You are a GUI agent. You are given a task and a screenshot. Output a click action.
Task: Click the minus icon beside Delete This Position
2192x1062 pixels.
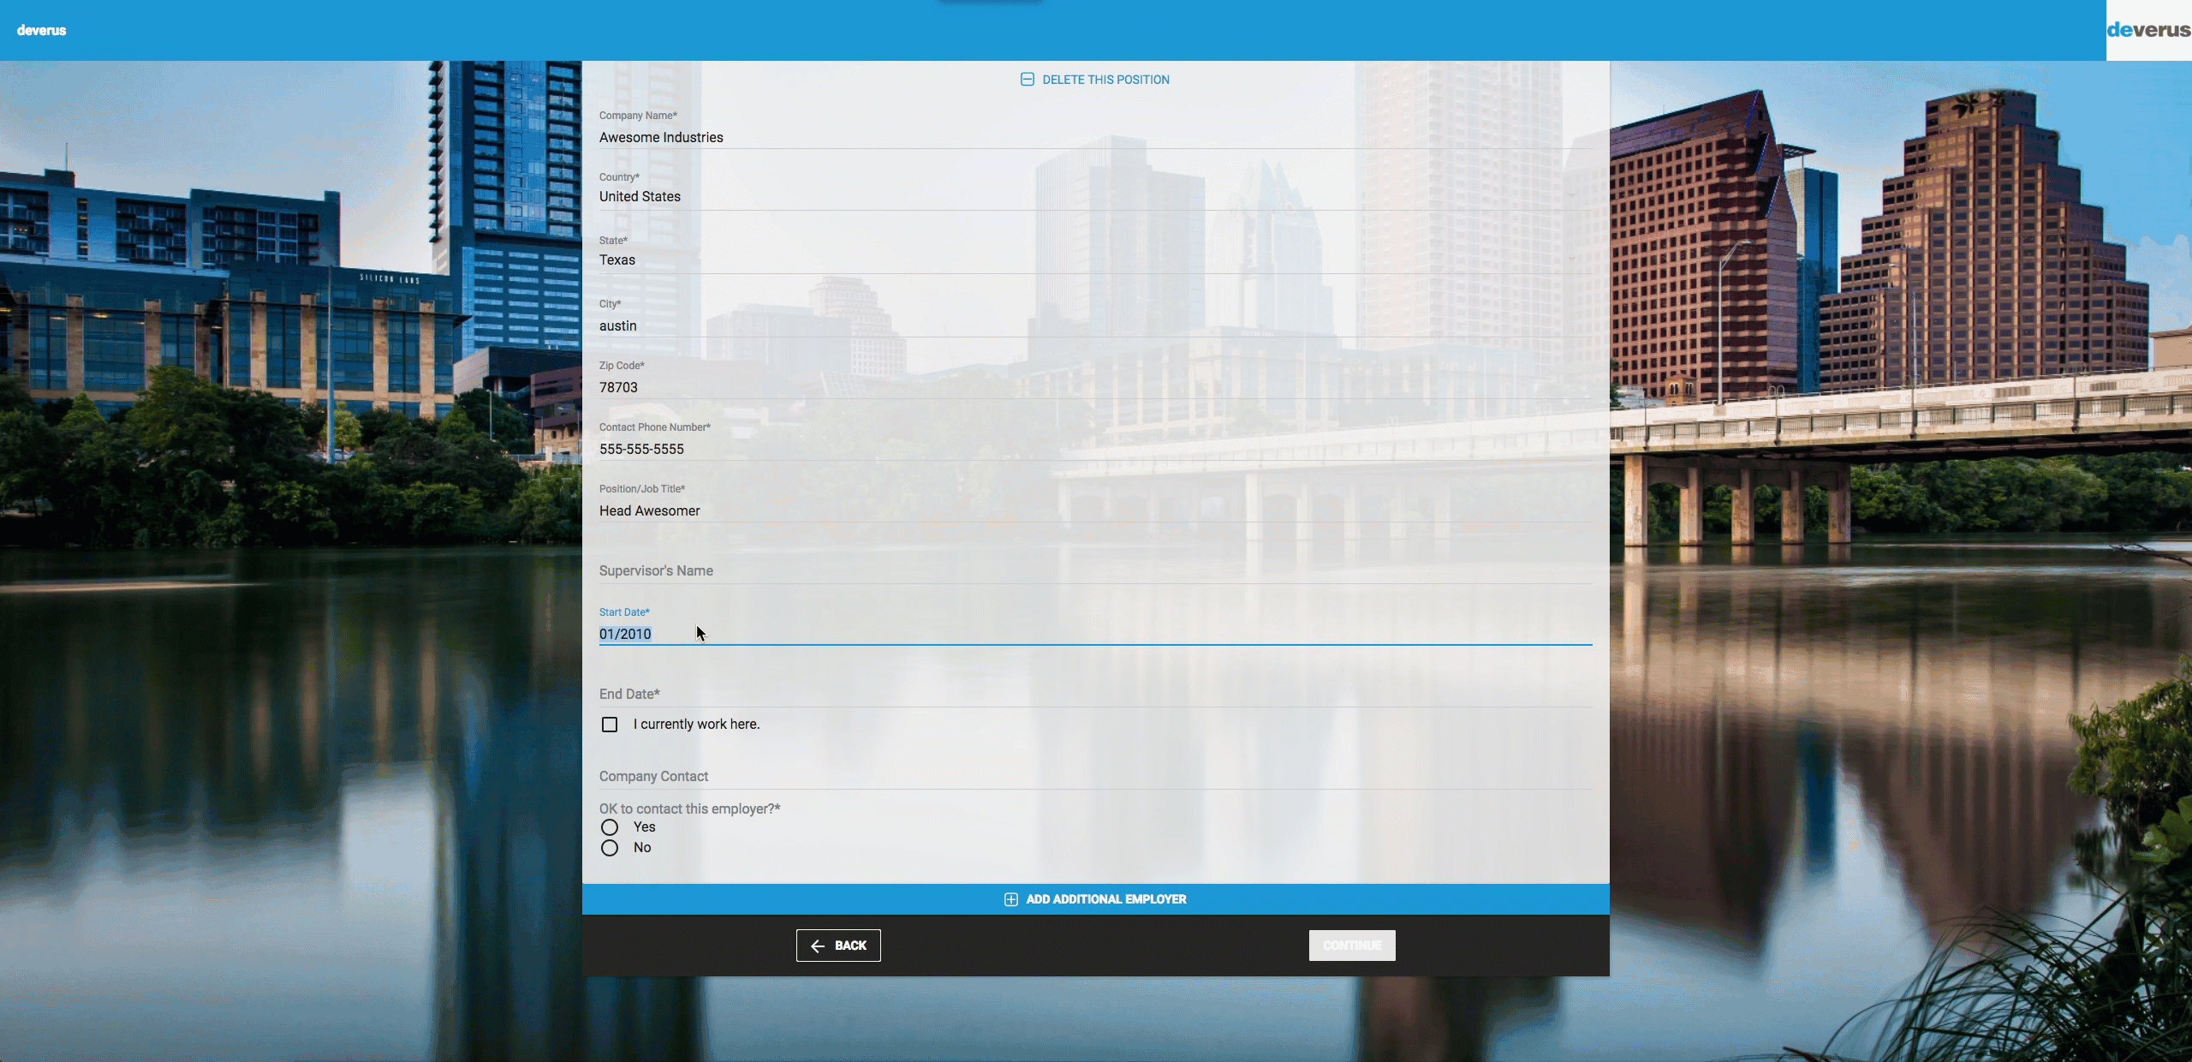[1027, 80]
